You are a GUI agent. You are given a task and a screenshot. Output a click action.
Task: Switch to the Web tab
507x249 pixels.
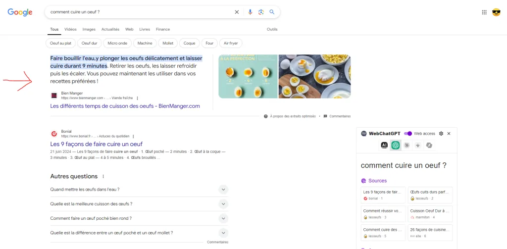pos(129,29)
